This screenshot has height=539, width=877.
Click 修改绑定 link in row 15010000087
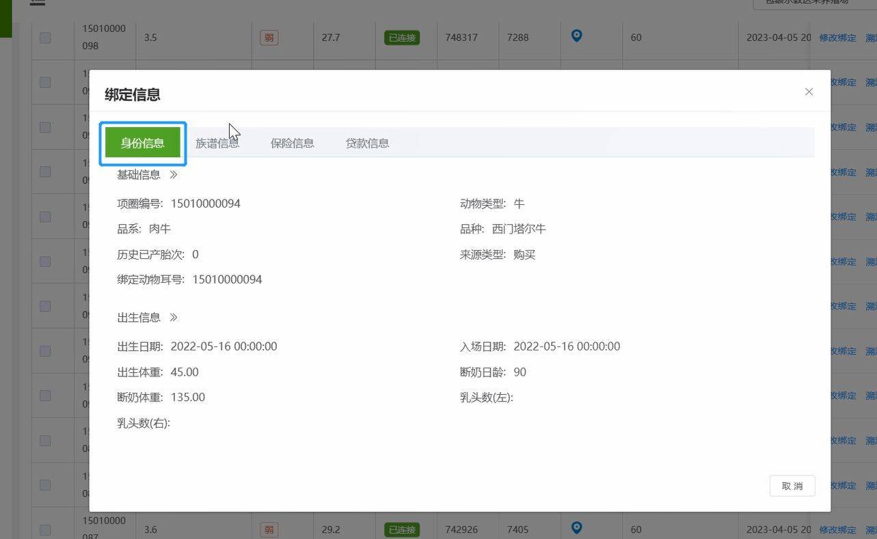pyautogui.click(x=837, y=529)
